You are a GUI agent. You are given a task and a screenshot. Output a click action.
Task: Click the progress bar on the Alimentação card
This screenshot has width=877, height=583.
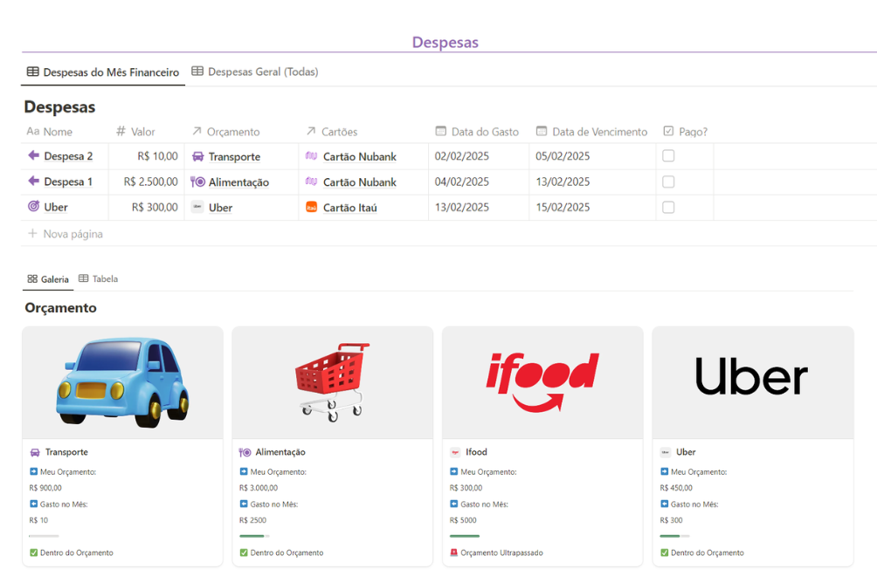pyautogui.click(x=254, y=536)
